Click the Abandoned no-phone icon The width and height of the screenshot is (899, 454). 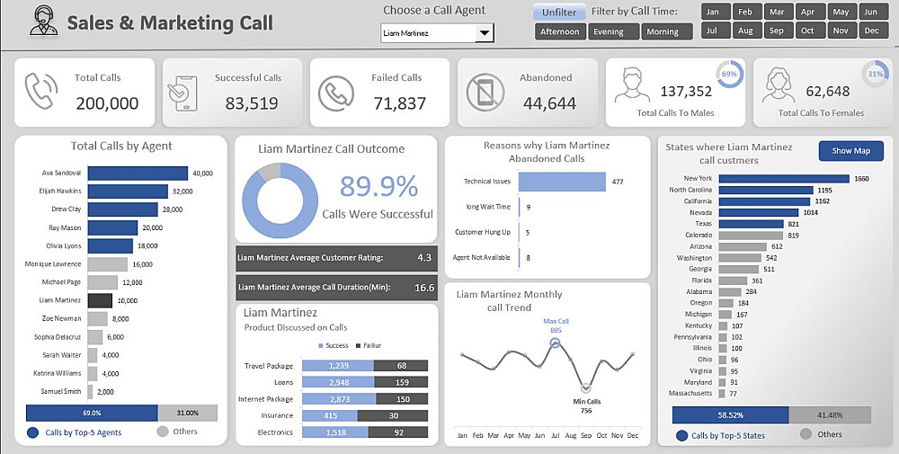point(485,93)
